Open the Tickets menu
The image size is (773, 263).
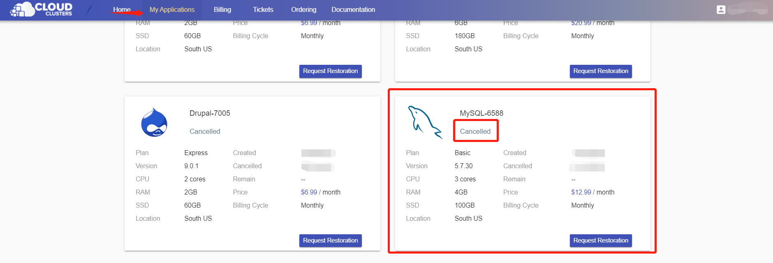pos(263,9)
